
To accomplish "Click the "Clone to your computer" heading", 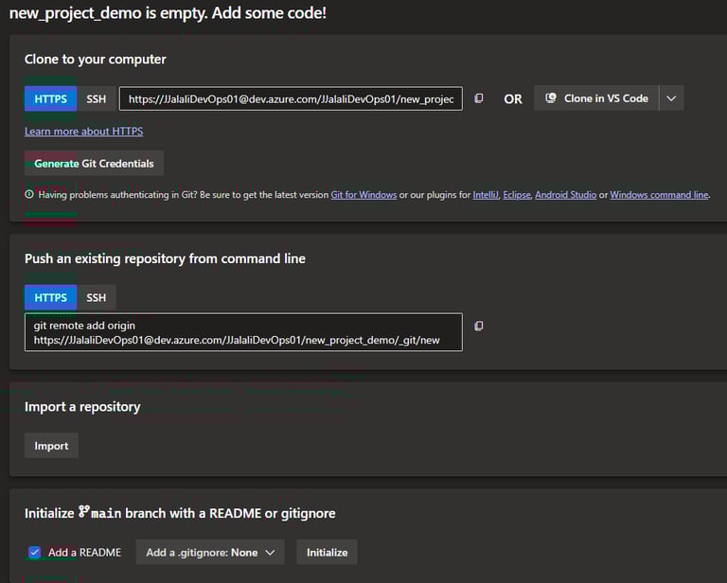I will tap(95, 60).
